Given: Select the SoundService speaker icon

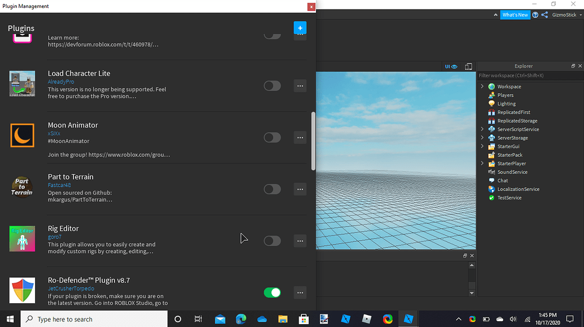Looking at the screenshot, I should coord(491,173).
